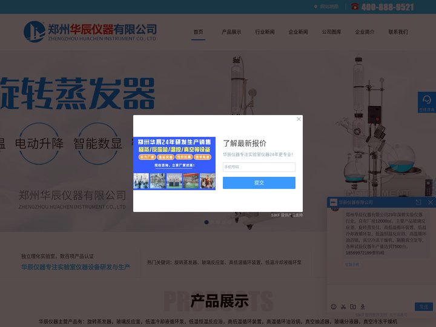Click the blue send button in chat
Screen dimensions: 436x327
click(x=424, y=306)
